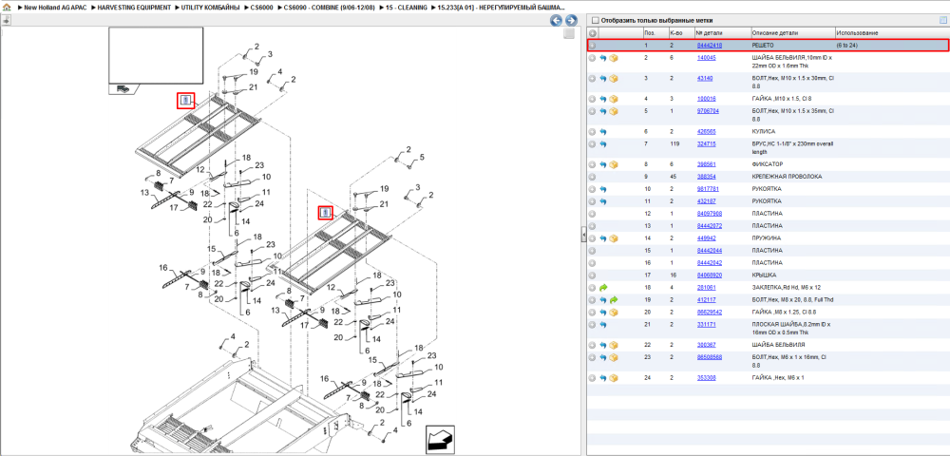Select the 'РЕШЕТО' description cell
This screenshot has width=950, height=456.
pyautogui.click(x=763, y=46)
